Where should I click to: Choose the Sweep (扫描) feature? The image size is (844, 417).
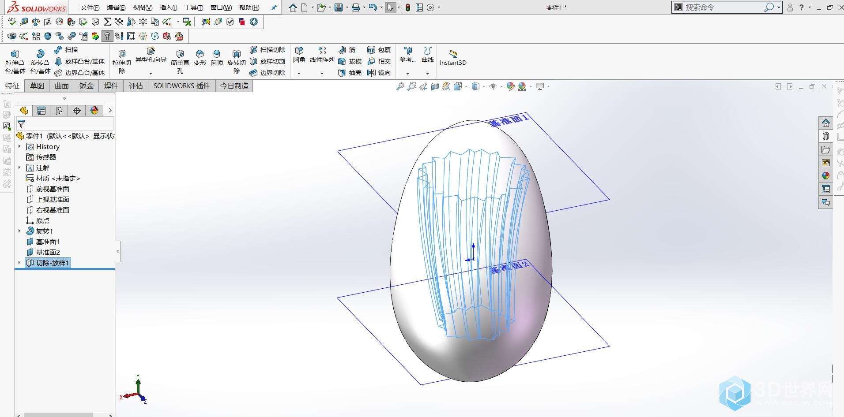[x=66, y=50]
